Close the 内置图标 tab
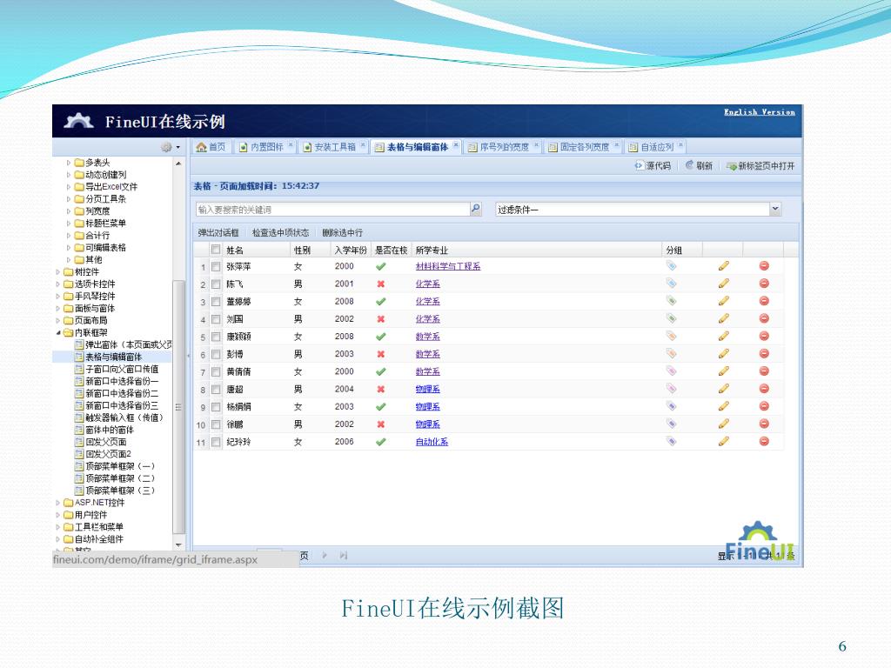The width and height of the screenshot is (891, 668). coord(291,145)
